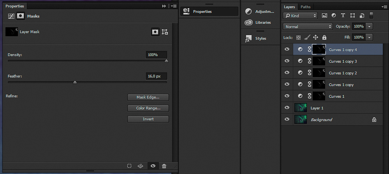Open the Adjustments panel icon
The width and height of the screenshot is (389, 174).
click(248, 11)
